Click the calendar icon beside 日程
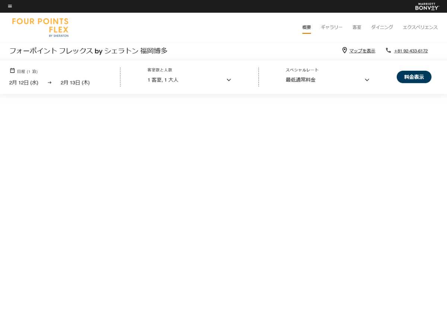This screenshot has width=447, height=335. click(x=12, y=70)
